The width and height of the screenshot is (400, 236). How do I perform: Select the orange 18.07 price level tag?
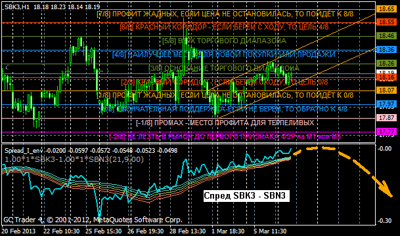(386, 90)
